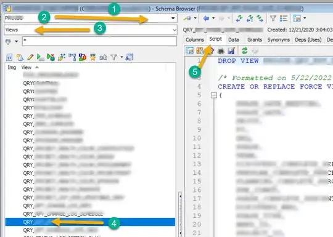Click the third refresh arrows icon in top toolbar
The height and width of the screenshot is (237, 333).
(x=260, y=18)
